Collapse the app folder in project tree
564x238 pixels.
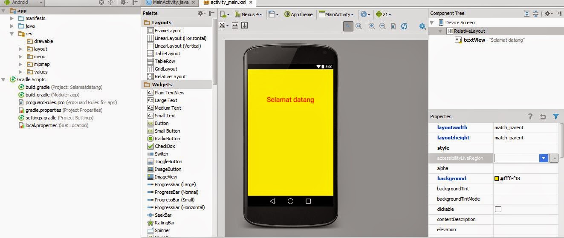coord(4,11)
